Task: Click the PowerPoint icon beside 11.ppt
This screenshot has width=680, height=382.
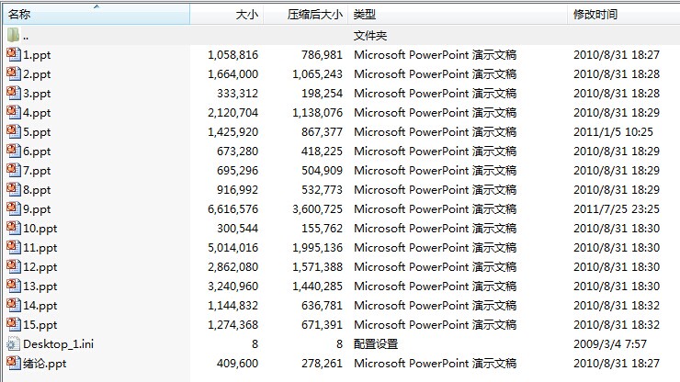Action: 14,247
